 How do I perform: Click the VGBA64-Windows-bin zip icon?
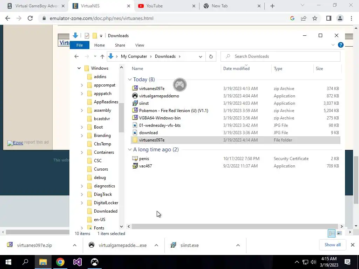click(135, 118)
